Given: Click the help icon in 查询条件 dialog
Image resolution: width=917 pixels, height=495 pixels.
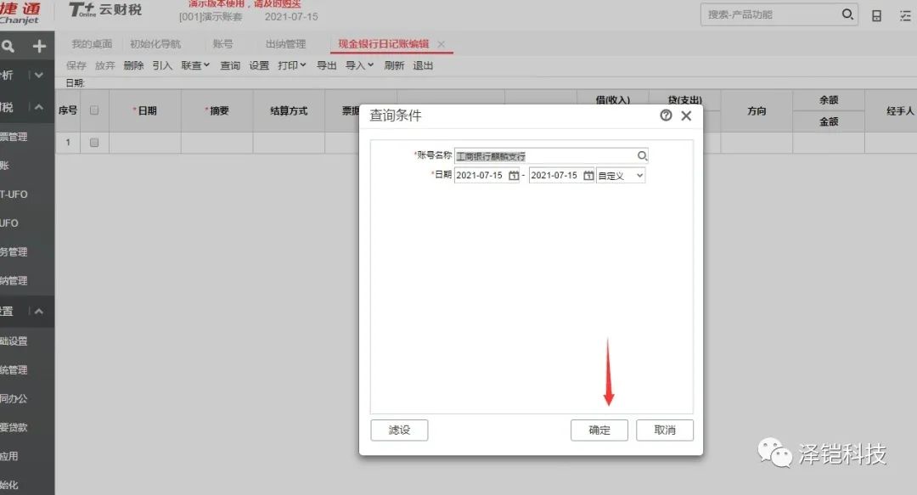Looking at the screenshot, I should click(x=667, y=115).
